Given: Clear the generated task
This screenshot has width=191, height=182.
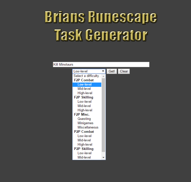Looking at the screenshot, I should (x=124, y=71).
